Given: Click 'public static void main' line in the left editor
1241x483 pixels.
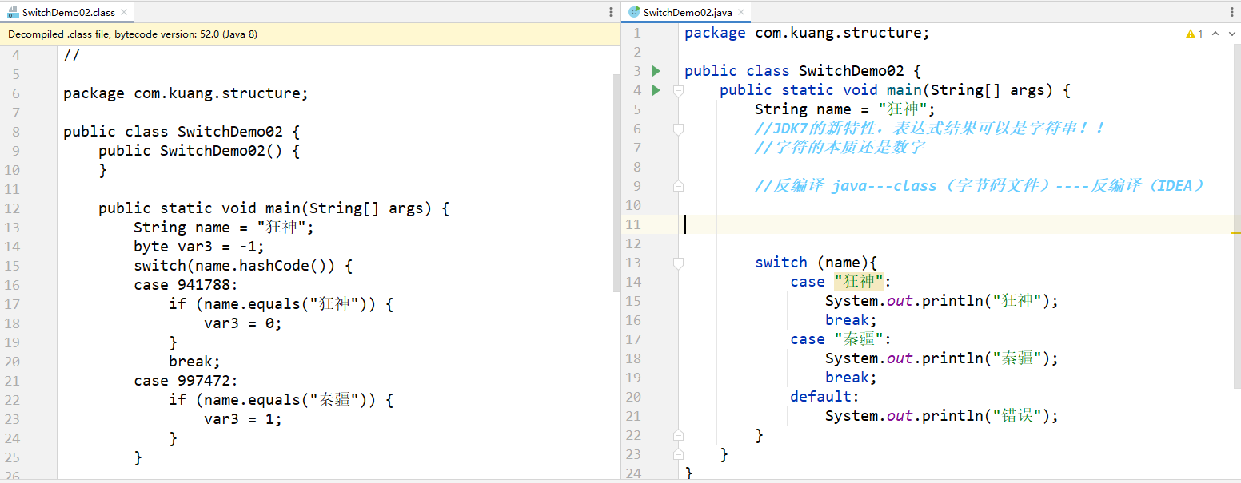Looking at the screenshot, I should (274, 208).
